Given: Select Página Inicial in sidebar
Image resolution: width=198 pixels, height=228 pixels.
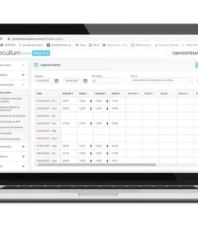Looking at the screenshot, I should click(5, 65).
